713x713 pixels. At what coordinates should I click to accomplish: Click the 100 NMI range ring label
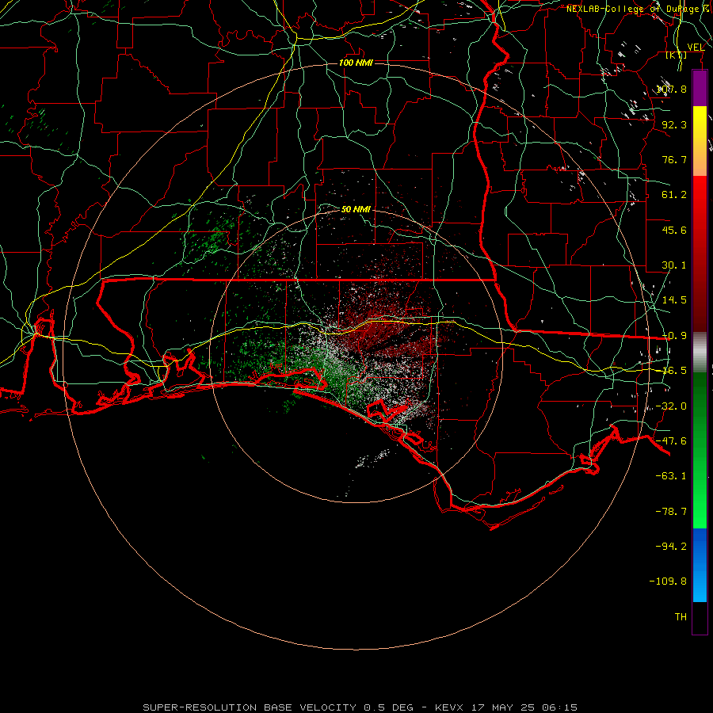click(356, 63)
